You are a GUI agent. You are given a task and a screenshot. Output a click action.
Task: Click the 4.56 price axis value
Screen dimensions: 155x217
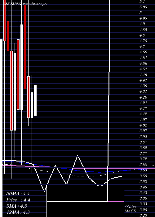point(143,64)
